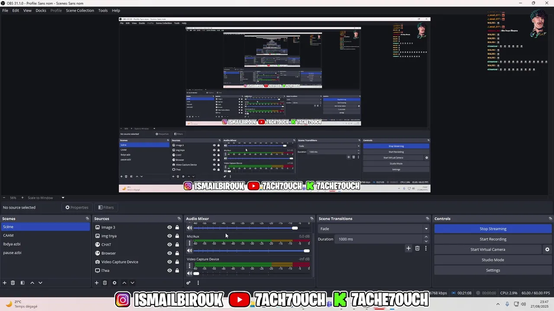Add a new source with the plus icon
Viewport: 554px width, 311px height.
[x=97, y=283]
